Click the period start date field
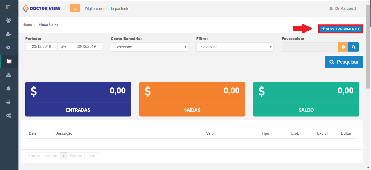The image size is (371, 170). [41, 46]
